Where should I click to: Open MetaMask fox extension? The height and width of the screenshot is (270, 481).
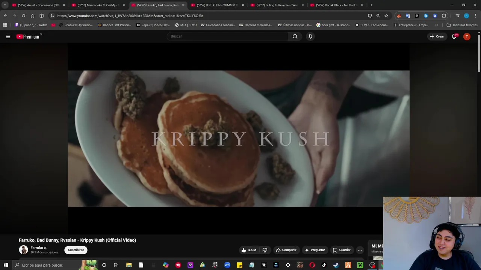pyautogui.click(x=399, y=16)
